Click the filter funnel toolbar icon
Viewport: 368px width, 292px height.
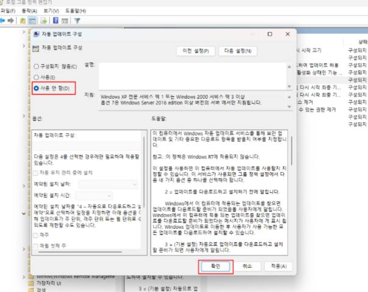77,21
